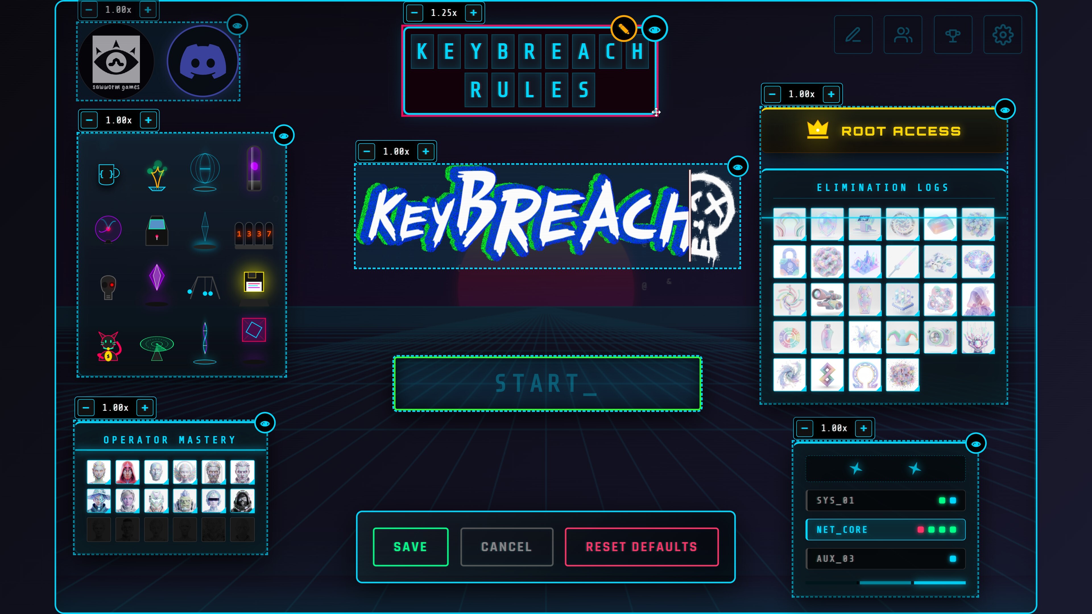Click the first star in server panel
The width and height of the screenshot is (1092, 614).
pyautogui.click(x=856, y=468)
